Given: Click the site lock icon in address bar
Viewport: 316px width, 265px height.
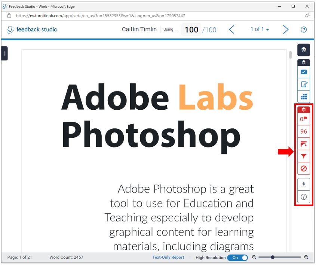Looking at the screenshot, I should point(9,16).
